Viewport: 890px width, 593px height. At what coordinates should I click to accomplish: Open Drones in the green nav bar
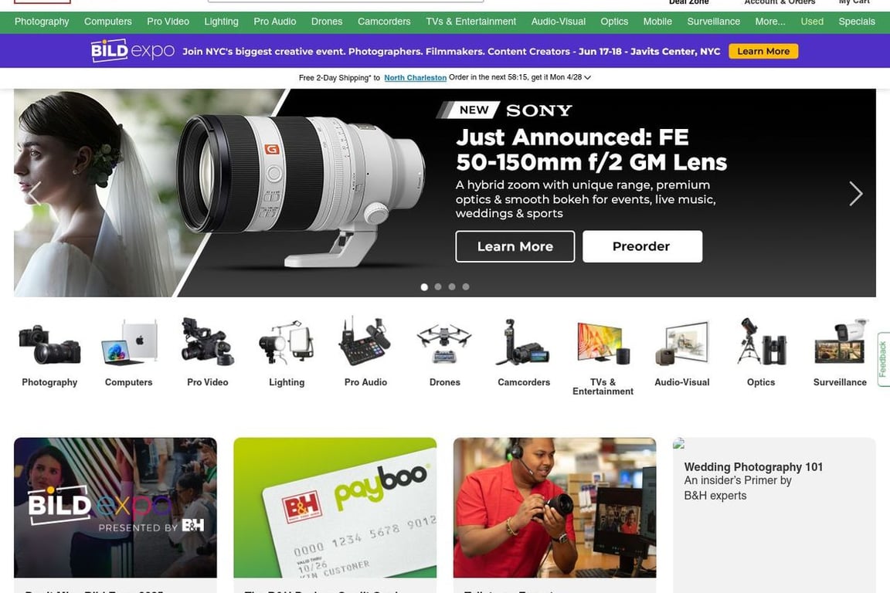point(327,22)
